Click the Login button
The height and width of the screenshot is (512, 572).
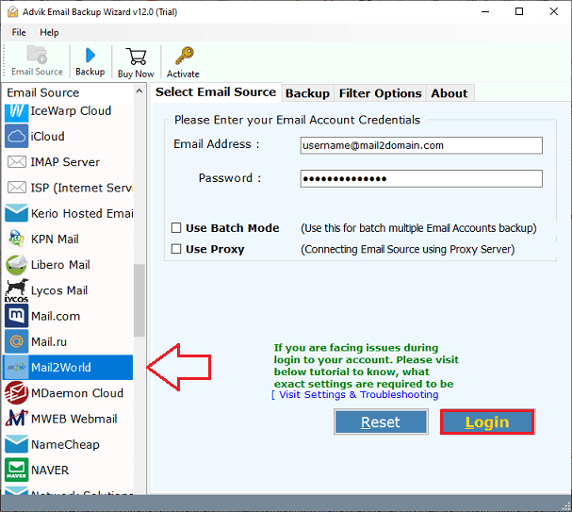487,421
